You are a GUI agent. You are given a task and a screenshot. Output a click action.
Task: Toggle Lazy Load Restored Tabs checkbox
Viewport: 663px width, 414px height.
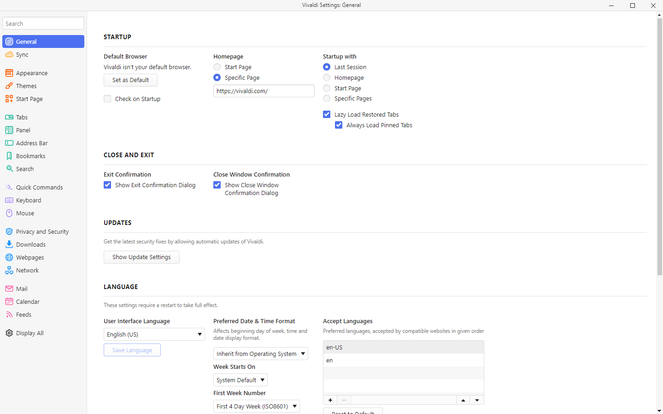327,114
